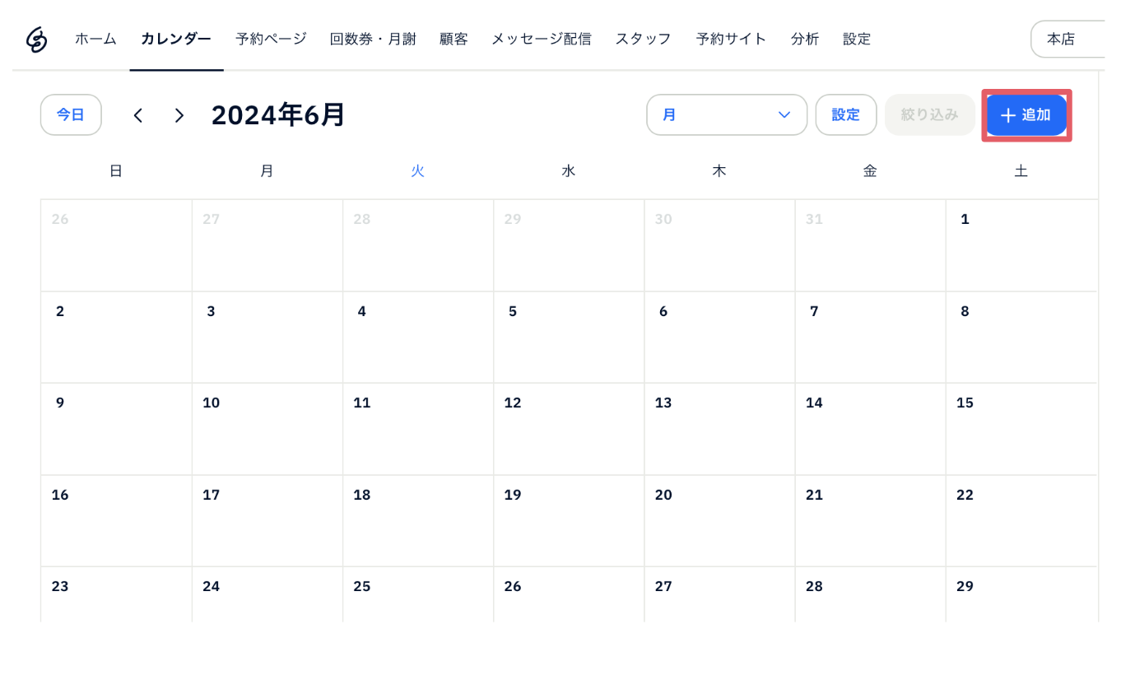Select June 1 cell
This screenshot has width=1121, height=680.
[1021, 245]
